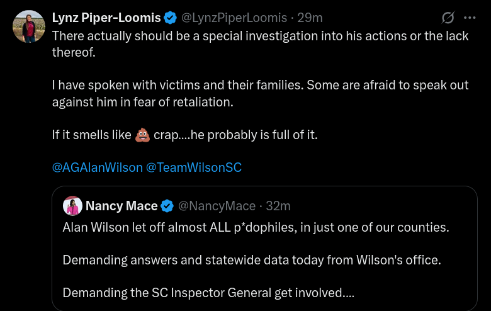Click Nancy Mace's blue verified badge
Screen dimensions: 491x311
point(167,206)
